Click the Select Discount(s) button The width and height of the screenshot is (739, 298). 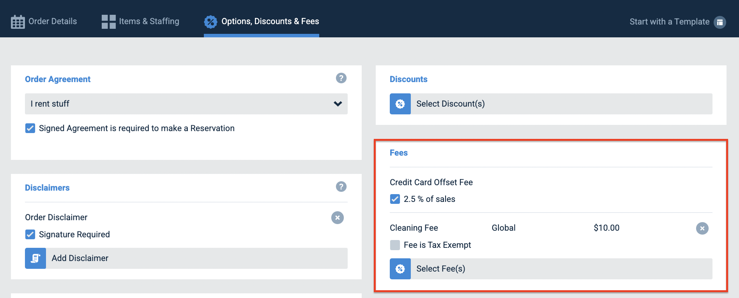pyautogui.click(x=551, y=104)
